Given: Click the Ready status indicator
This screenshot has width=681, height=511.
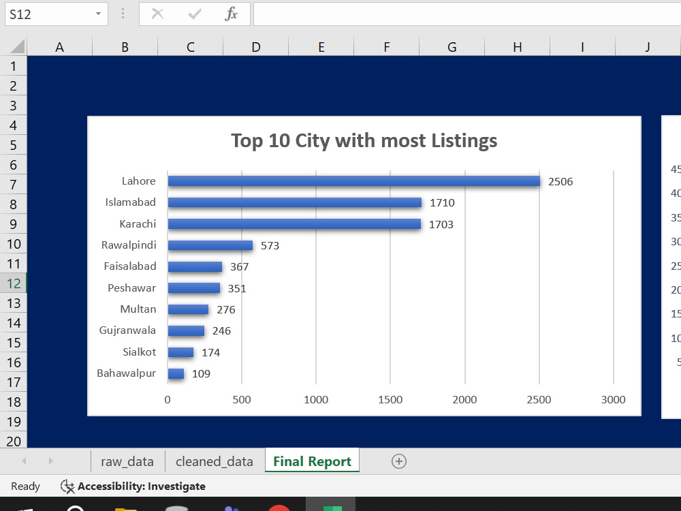Looking at the screenshot, I should [25, 486].
